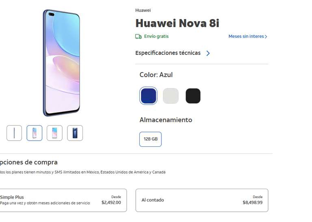This screenshot has width=312, height=222.
Task: Select the Al contado purchase option
Action: click(x=202, y=200)
